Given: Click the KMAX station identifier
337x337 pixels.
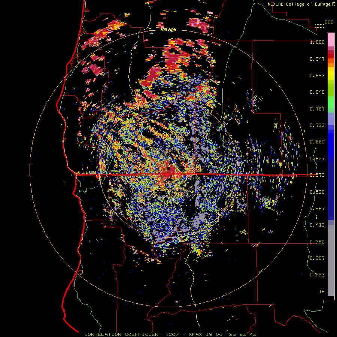Looking at the screenshot, I should tap(195, 334).
